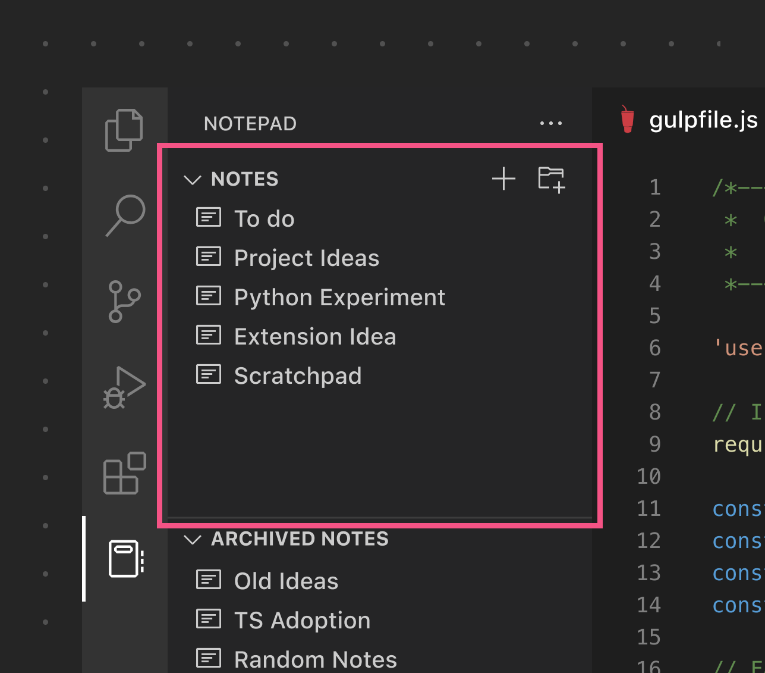The width and height of the screenshot is (765, 673).
Task: Open the Search view
Action: [x=124, y=215]
